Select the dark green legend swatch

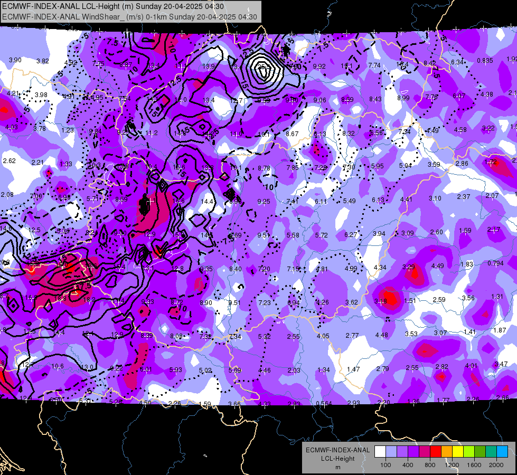(480, 452)
